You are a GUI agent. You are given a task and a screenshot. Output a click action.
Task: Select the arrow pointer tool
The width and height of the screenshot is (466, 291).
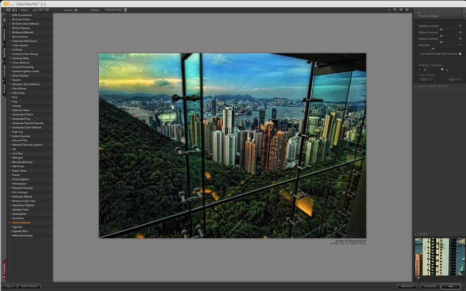tap(390, 10)
